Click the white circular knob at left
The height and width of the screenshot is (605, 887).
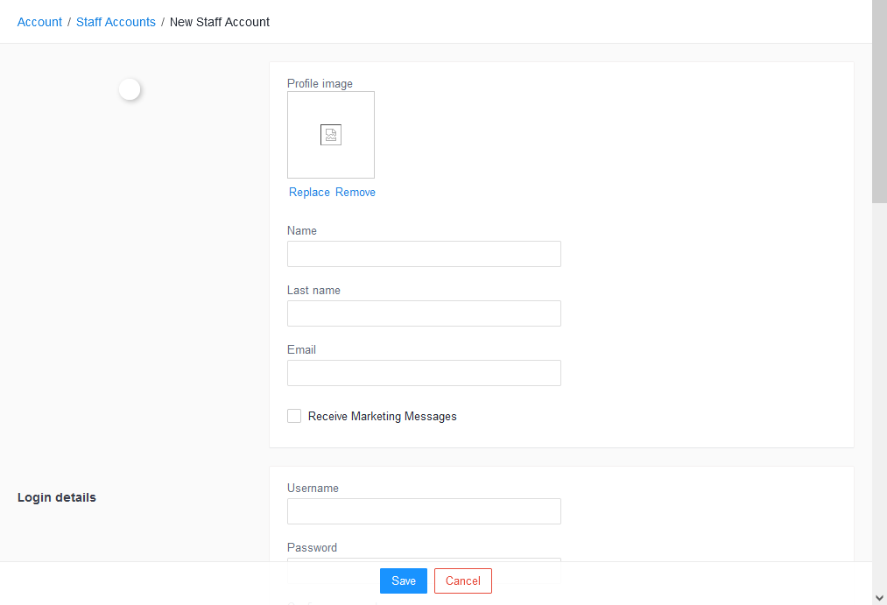pyautogui.click(x=130, y=89)
